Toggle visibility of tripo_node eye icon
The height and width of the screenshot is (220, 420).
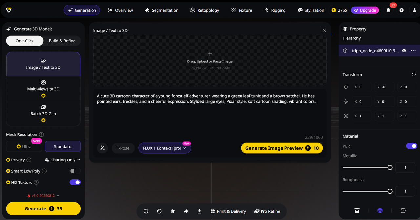click(404, 51)
